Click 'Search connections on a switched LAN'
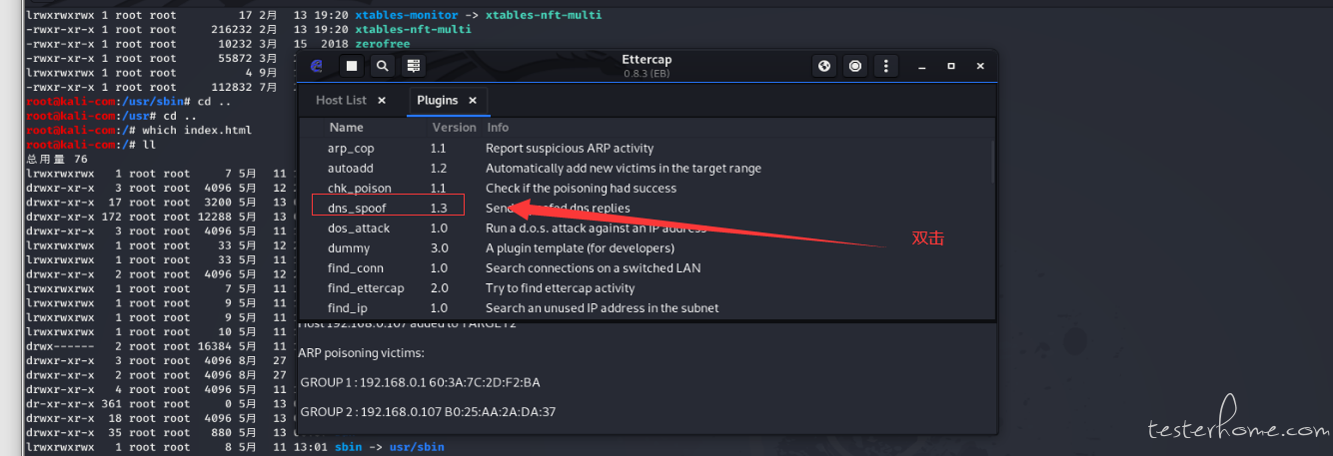Viewport: 1333px width, 456px height. 594,268
